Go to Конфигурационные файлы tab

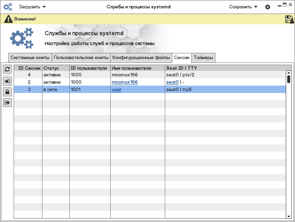tap(141, 58)
